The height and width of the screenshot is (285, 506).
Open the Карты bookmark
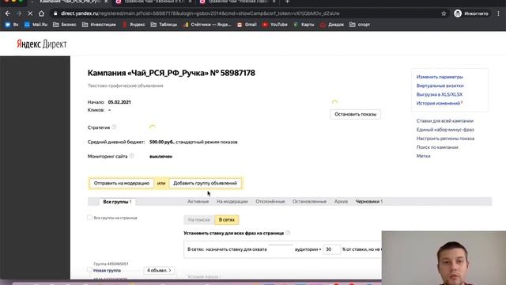[304, 25]
